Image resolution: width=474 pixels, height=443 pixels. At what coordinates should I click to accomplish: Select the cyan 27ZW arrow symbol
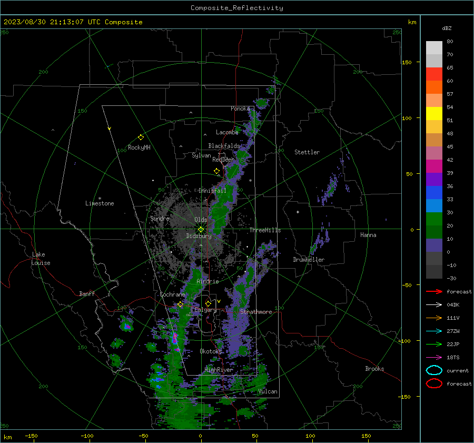pos(434,331)
